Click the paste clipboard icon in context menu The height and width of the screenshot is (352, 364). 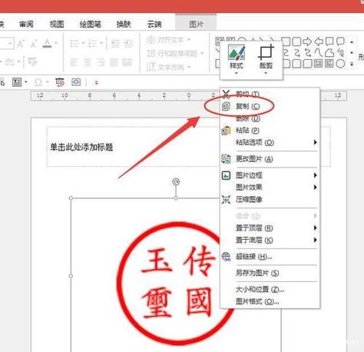[x=226, y=131]
